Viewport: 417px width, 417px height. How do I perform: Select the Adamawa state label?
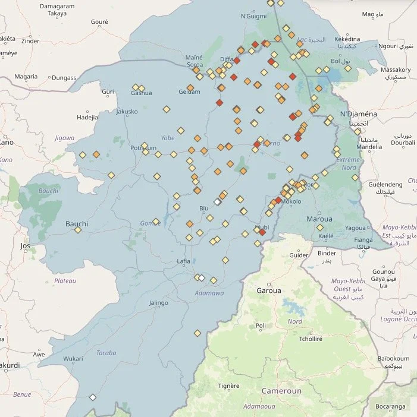(209, 293)
